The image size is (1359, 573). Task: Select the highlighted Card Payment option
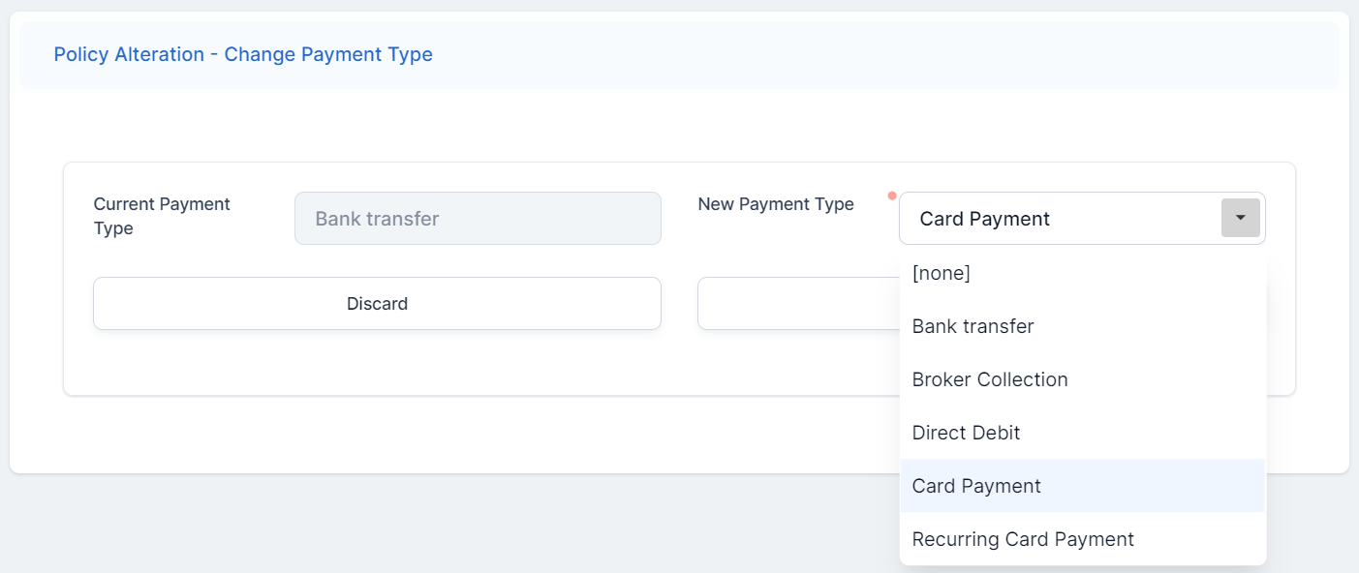pos(976,486)
